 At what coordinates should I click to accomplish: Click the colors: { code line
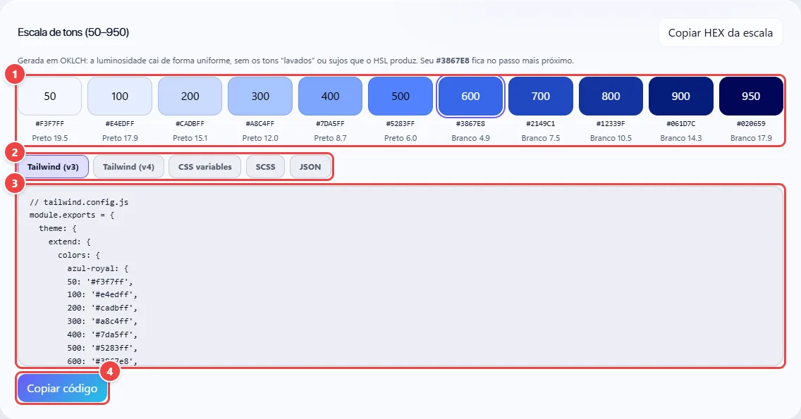(79, 255)
